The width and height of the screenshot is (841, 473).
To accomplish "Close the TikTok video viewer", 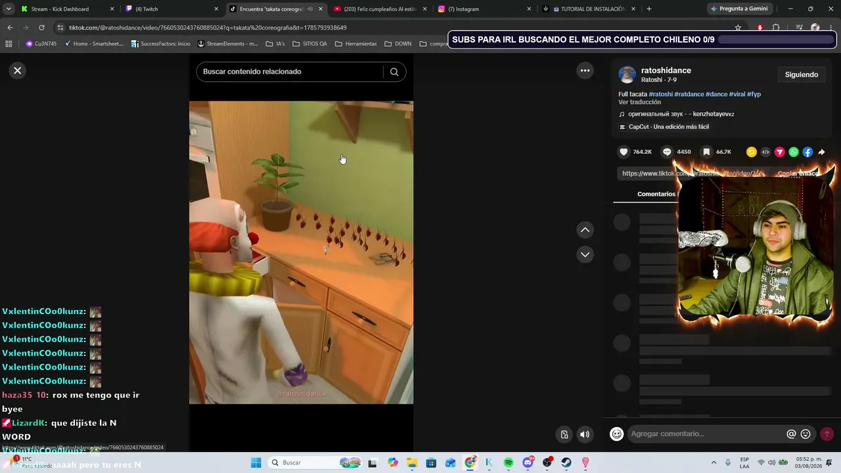I will pyautogui.click(x=18, y=70).
